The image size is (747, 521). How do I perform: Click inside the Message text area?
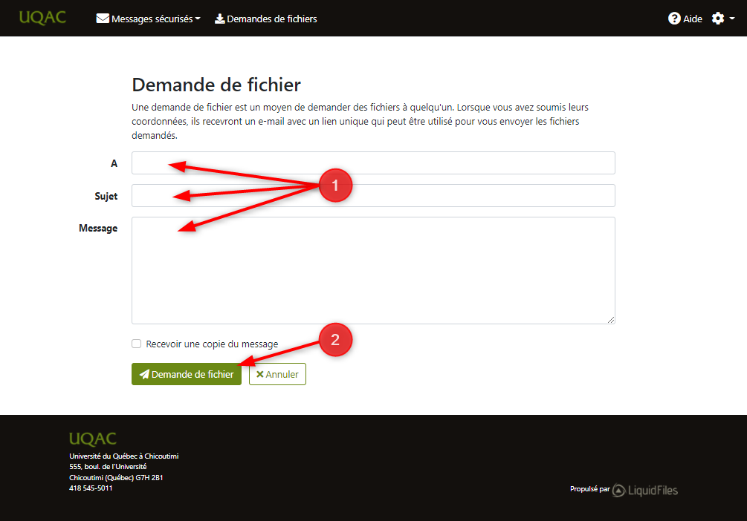[373, 270]
